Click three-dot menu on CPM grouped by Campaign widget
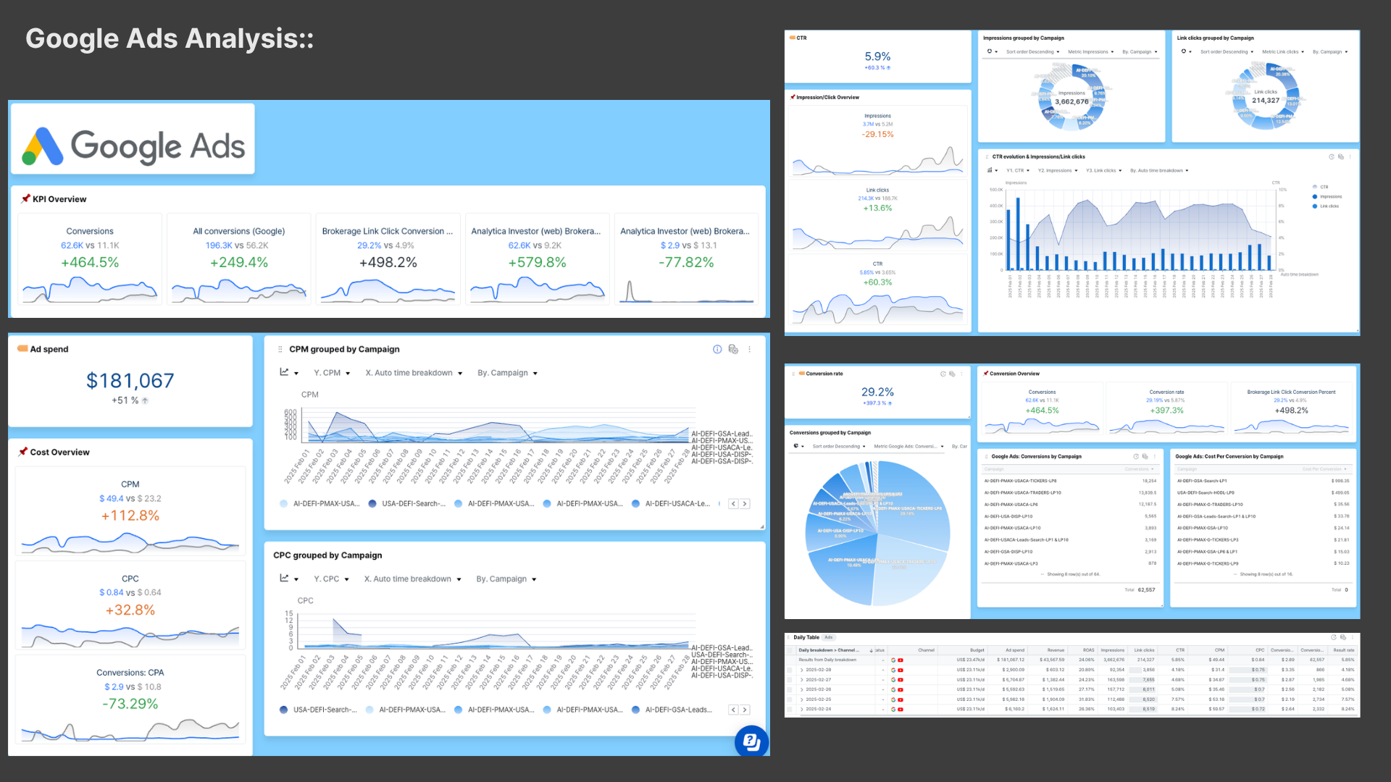The width and height of the screenshot is (1391, 782). (750, 349)
